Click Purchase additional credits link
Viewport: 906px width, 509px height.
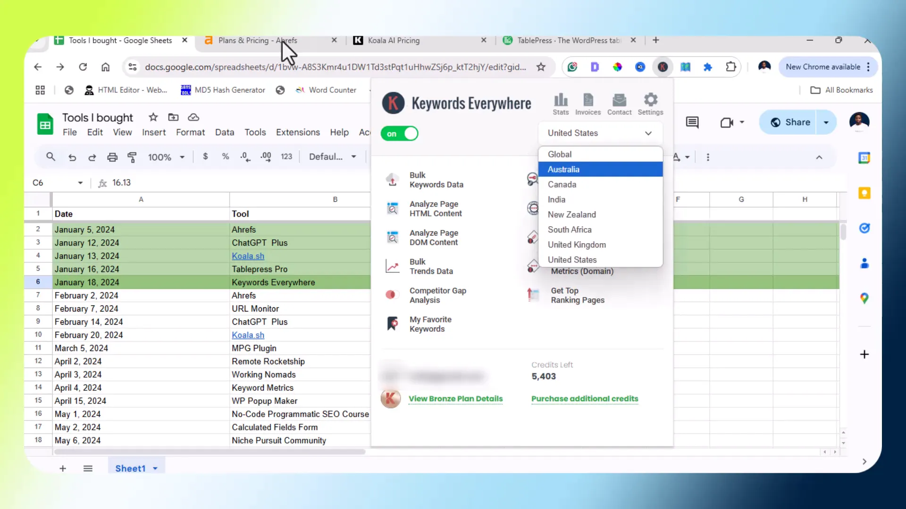pos(585,399)
